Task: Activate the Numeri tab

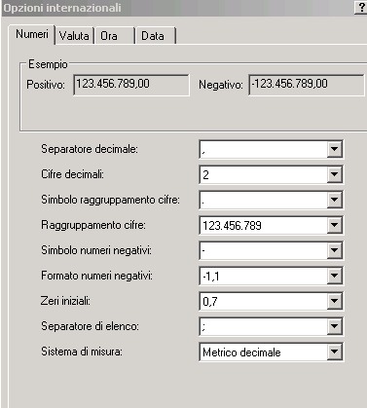Action: click(32, 34)
